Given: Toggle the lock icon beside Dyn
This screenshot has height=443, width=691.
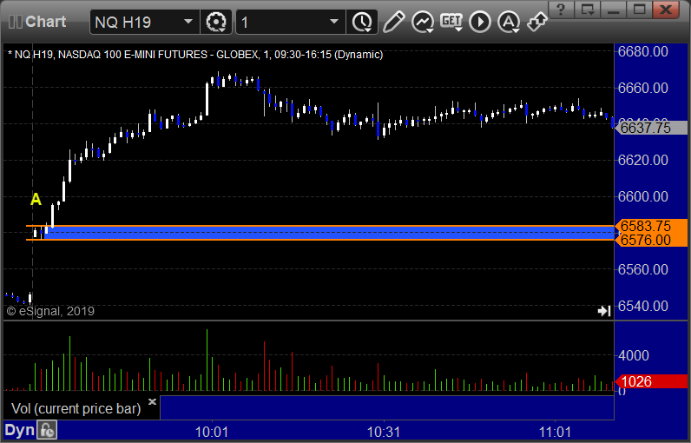Looking at the screenshot, I should 47,430.
